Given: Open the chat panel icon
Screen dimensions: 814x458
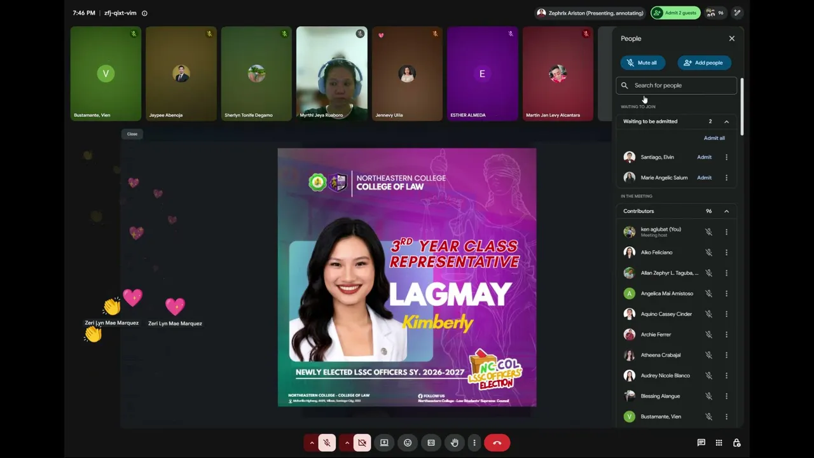Looking at the screenshot, I should coord(701,443).
